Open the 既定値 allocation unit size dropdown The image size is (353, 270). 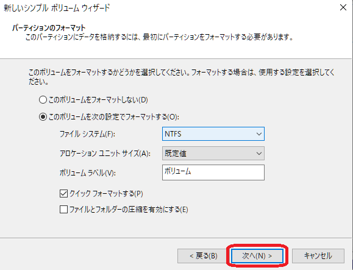(213, 154)
